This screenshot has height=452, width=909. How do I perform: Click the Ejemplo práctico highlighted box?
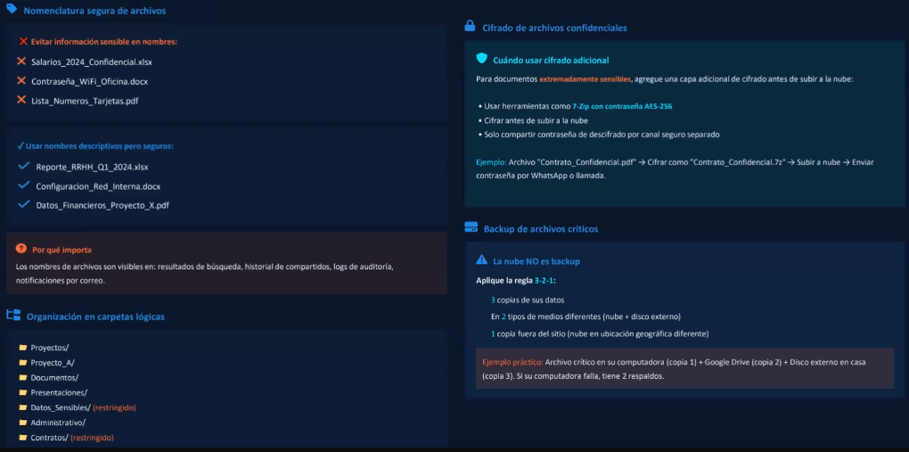(684, 369)
